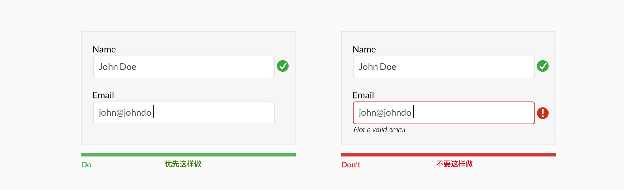Click the green checkmark icon in the Don't example
Viewport: 624px width, 190px height.
tap(543, 66)
